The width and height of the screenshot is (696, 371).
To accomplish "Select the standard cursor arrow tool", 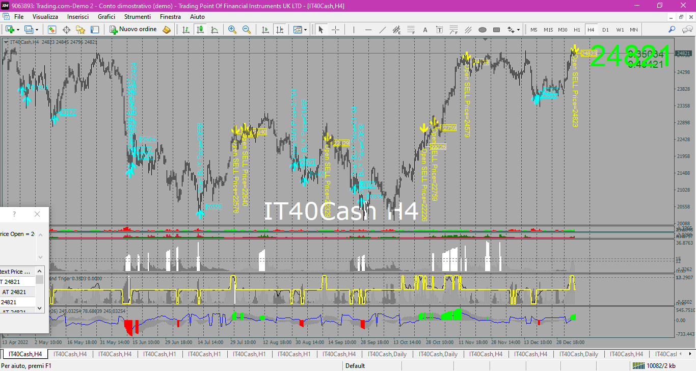I will point(321,30).
